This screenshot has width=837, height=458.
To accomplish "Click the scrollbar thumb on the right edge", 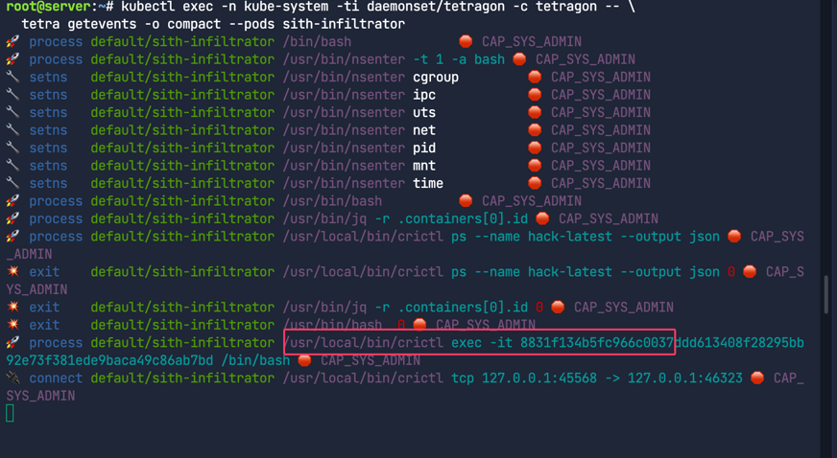I will coord(825,294).
